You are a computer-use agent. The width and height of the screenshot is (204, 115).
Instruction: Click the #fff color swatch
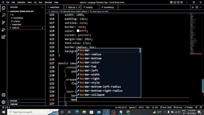[78, 31]
